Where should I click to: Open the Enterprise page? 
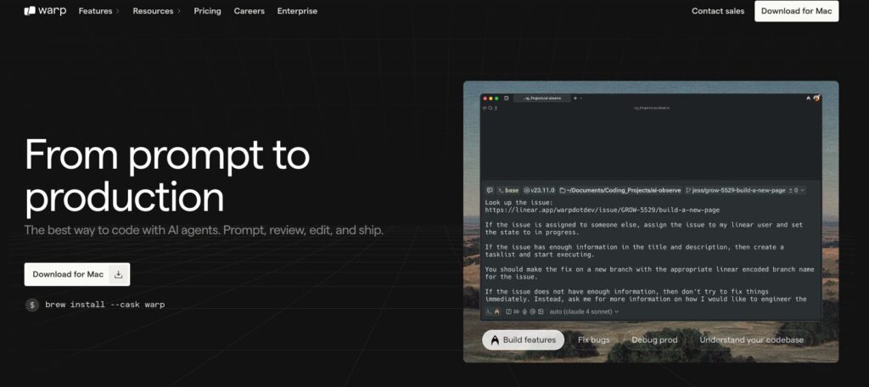[297, 11]
